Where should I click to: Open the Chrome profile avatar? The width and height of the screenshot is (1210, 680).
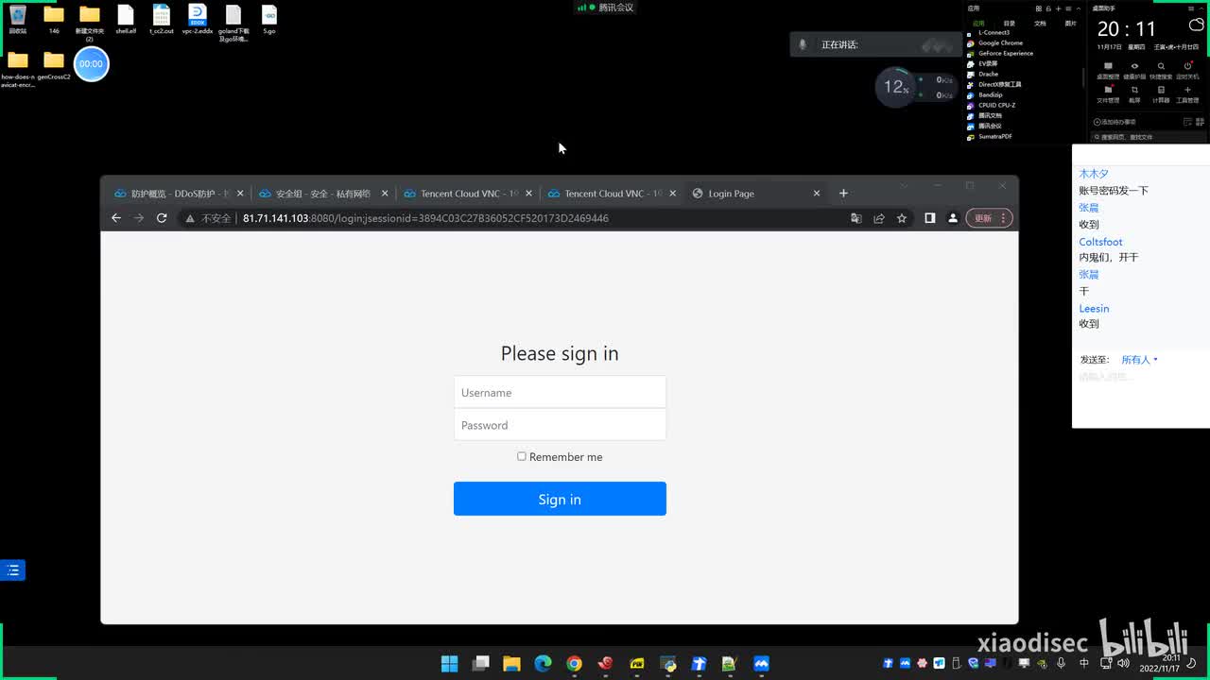[953, 218]
